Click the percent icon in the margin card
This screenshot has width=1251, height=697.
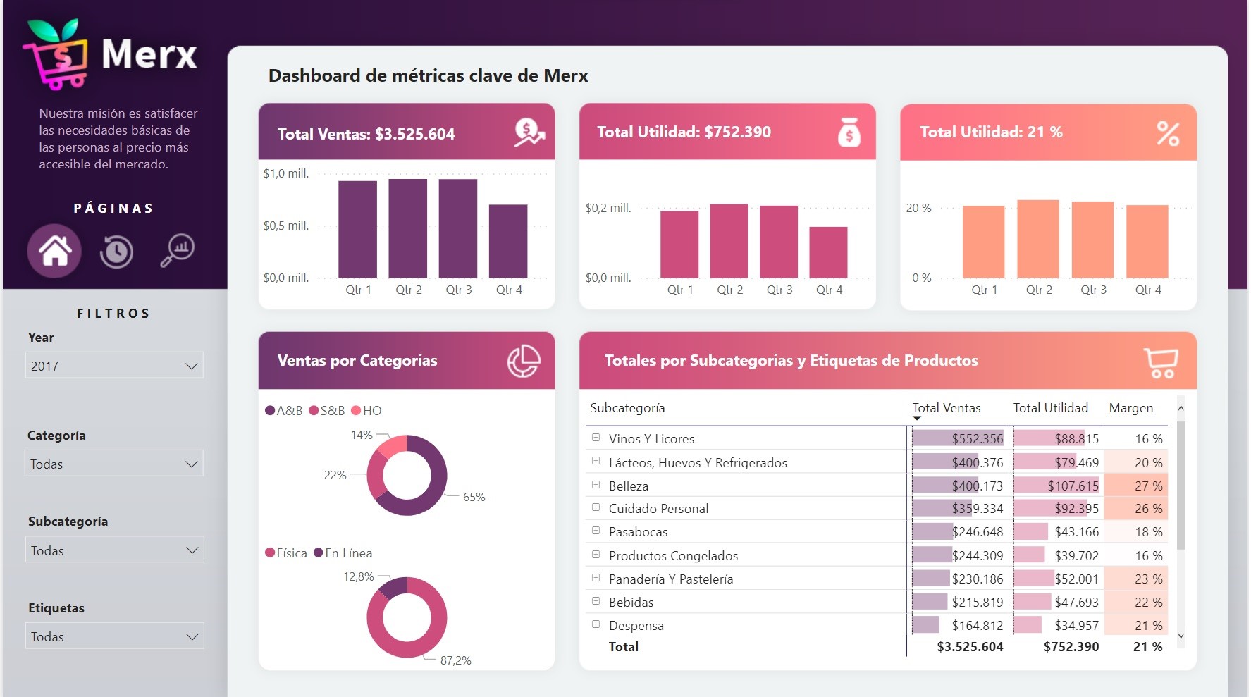tap(1168, 133)
